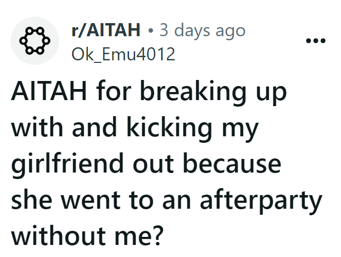Click the "3 days ago" timestamp

(202, 31)
